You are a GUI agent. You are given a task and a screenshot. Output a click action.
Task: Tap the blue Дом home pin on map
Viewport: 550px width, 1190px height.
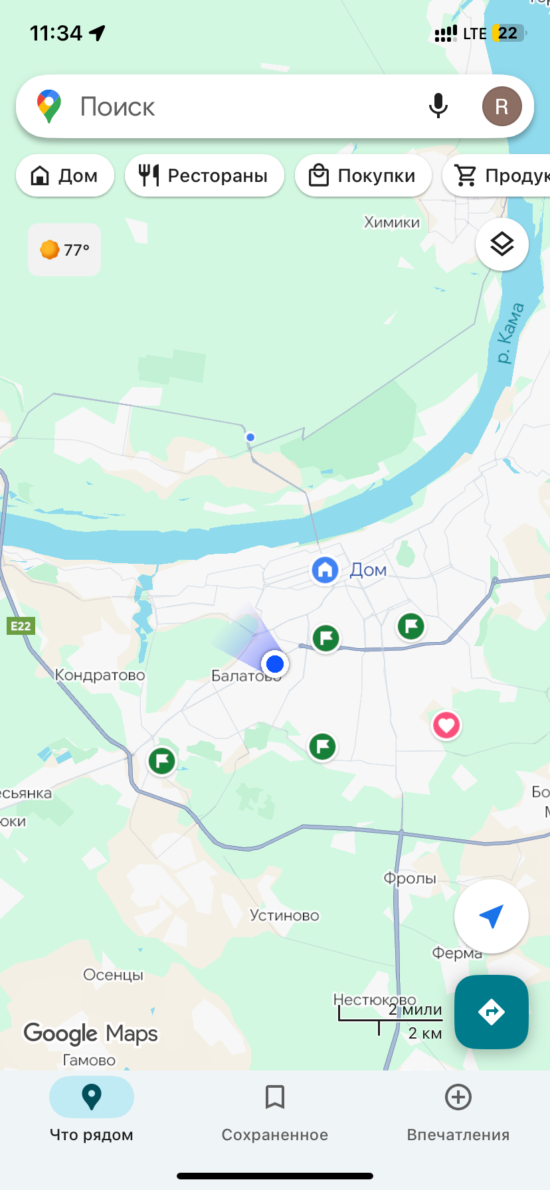point(325,570)
